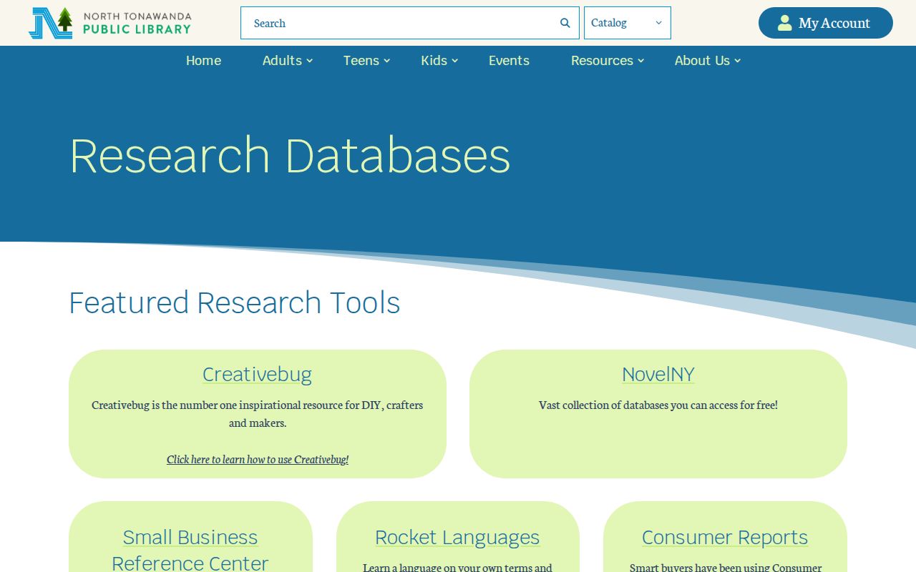Select the Kids navigation item
The width and height of the screenshot is (916, 572).
click(x=434, y=61)
